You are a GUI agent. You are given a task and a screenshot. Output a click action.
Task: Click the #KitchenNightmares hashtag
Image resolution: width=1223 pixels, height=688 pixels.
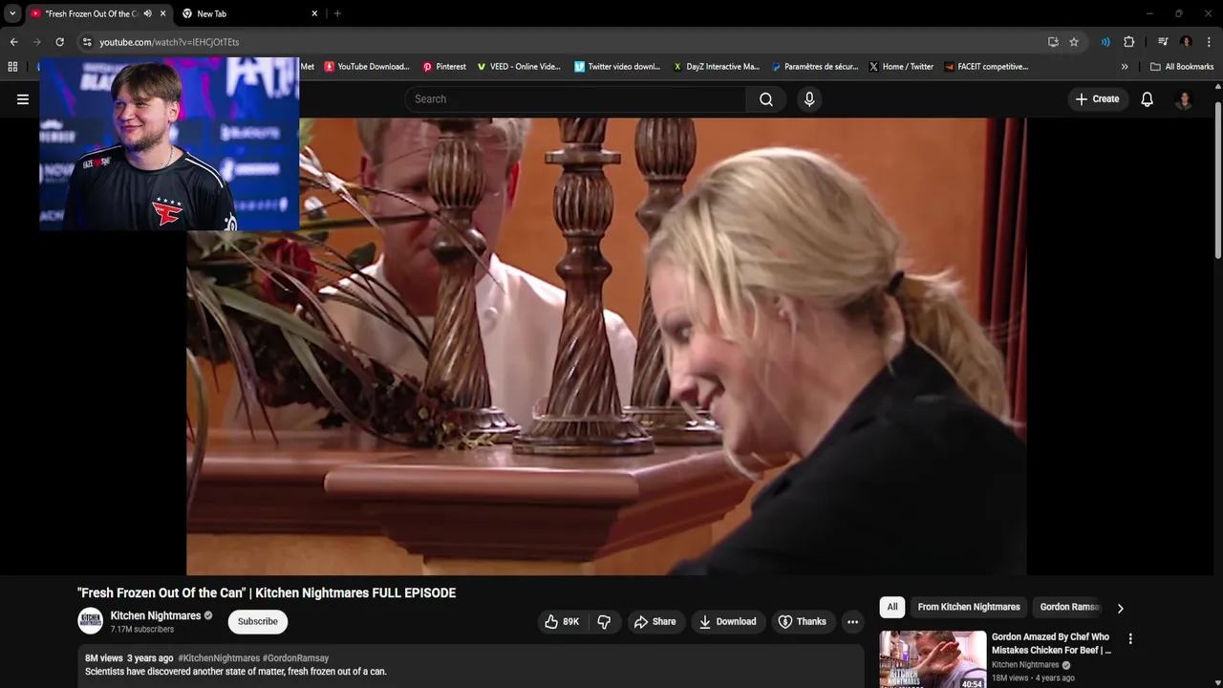tap(219, 658)
